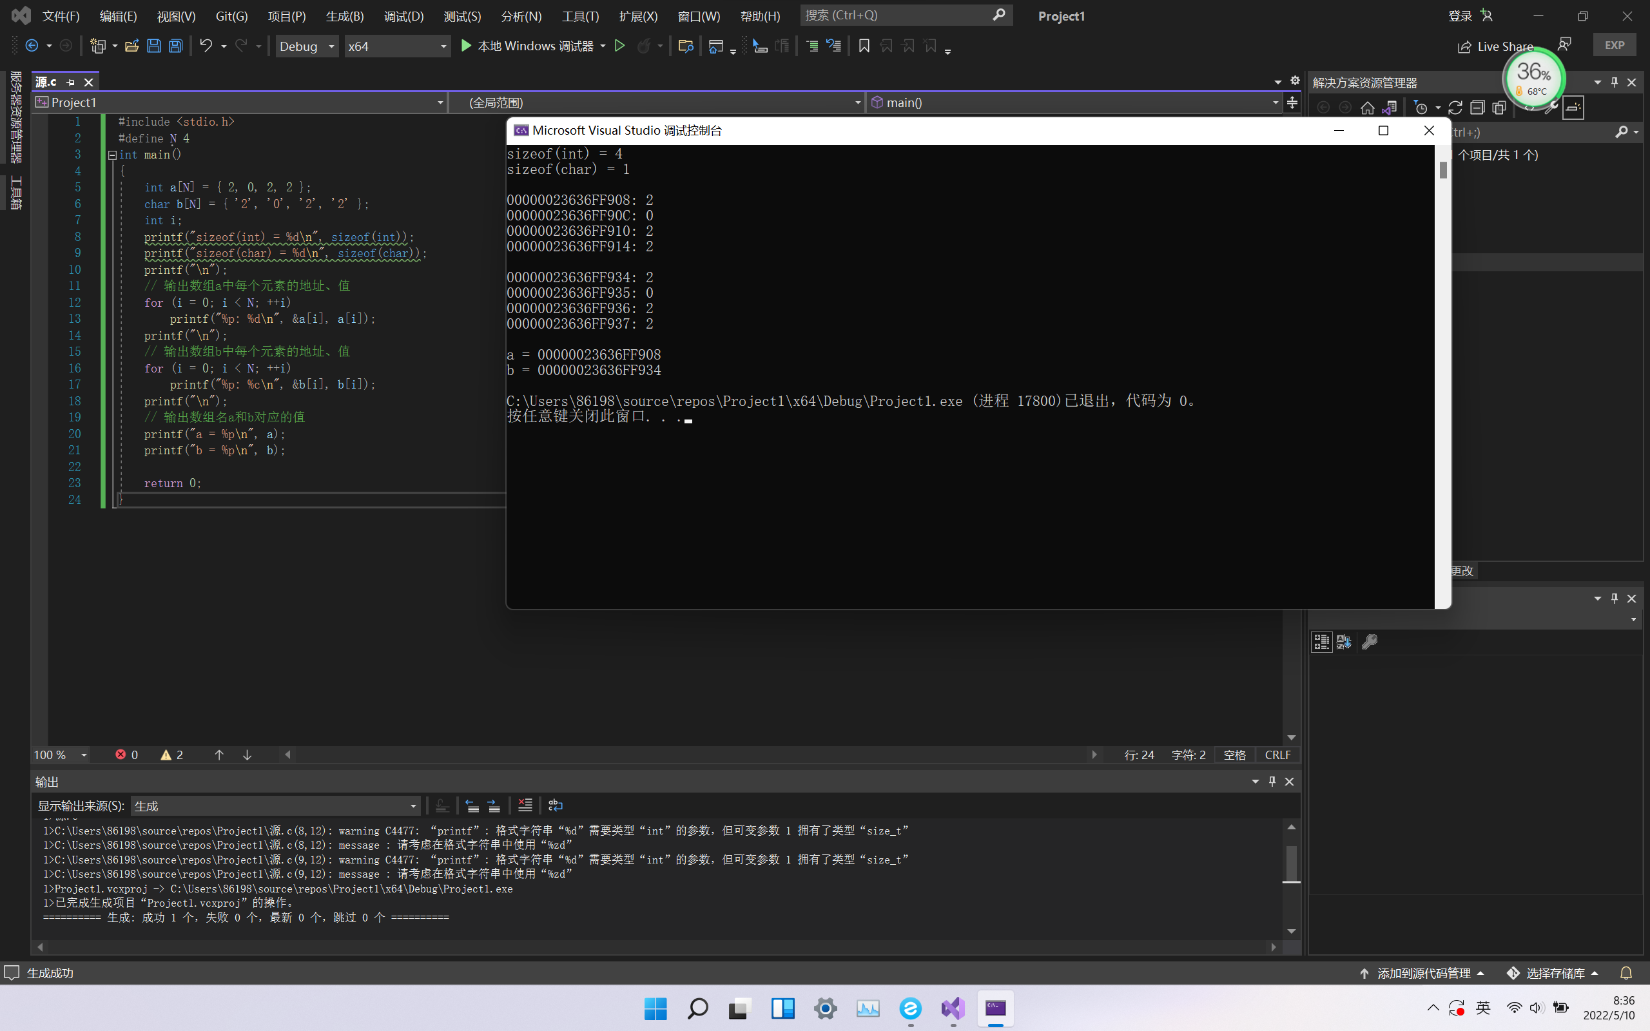The width and height of the screenshot is (1650, 1031).
Task: Collapse main function fold marker
Action: coord(113,155)
